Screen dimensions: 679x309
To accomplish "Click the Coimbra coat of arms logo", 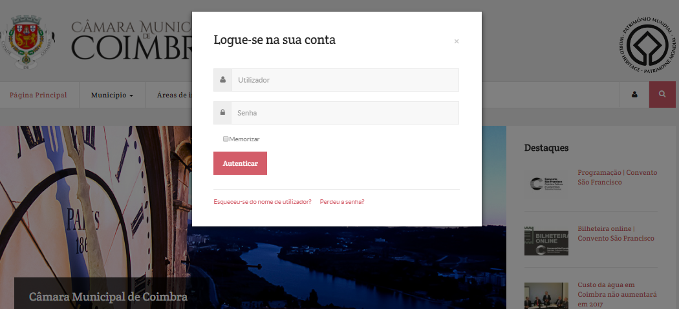I will tap(28, 43).
